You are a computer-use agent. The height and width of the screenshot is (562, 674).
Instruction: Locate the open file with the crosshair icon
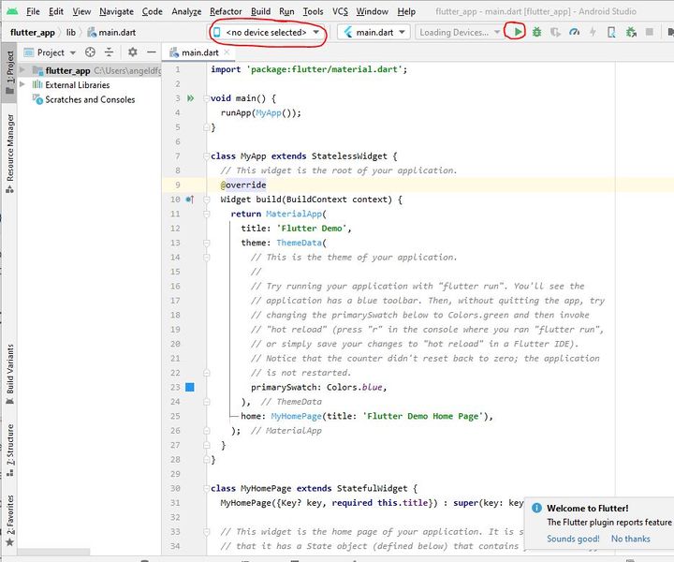point(90,52)
